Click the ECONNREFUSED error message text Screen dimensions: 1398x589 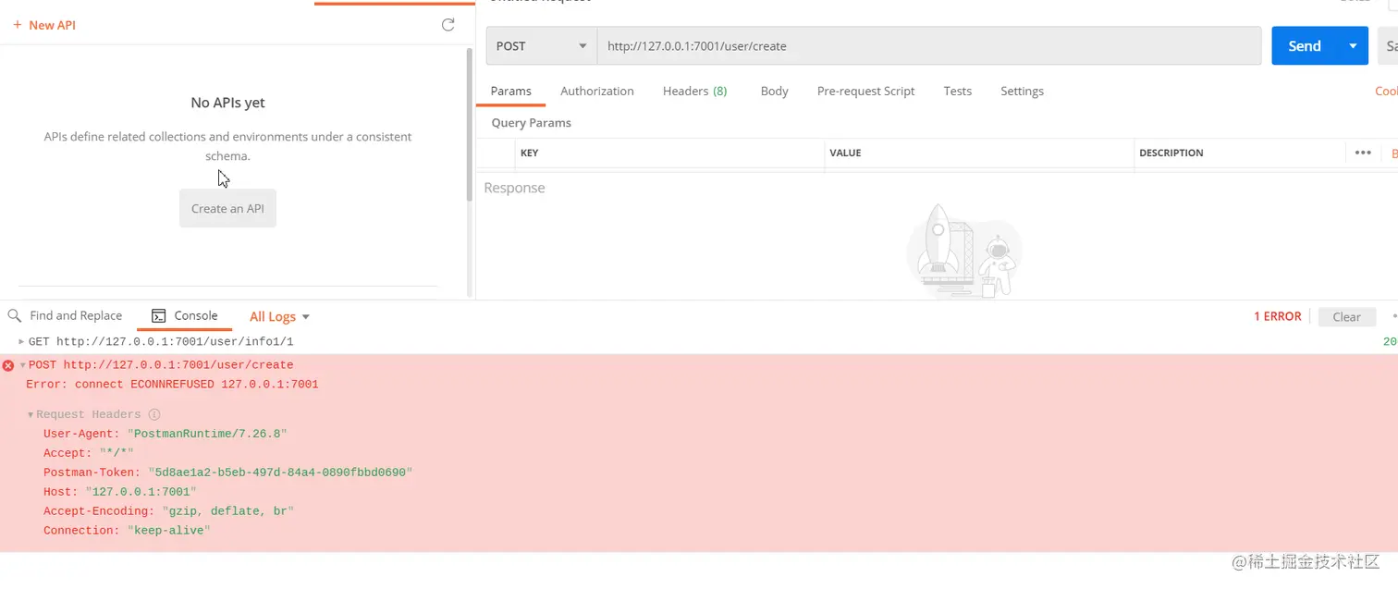[x=172, y=384]
